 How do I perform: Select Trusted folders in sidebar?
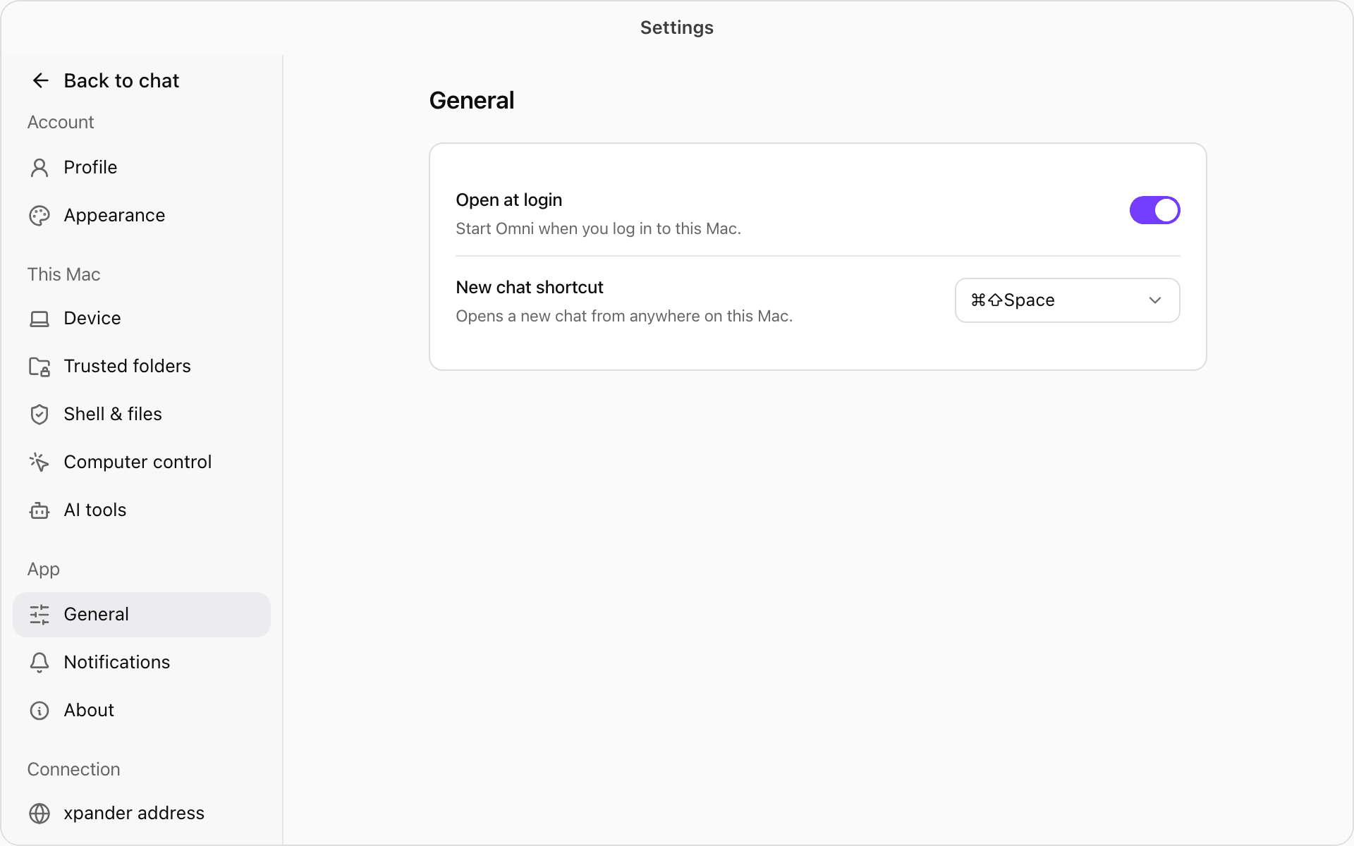(141, 367)
